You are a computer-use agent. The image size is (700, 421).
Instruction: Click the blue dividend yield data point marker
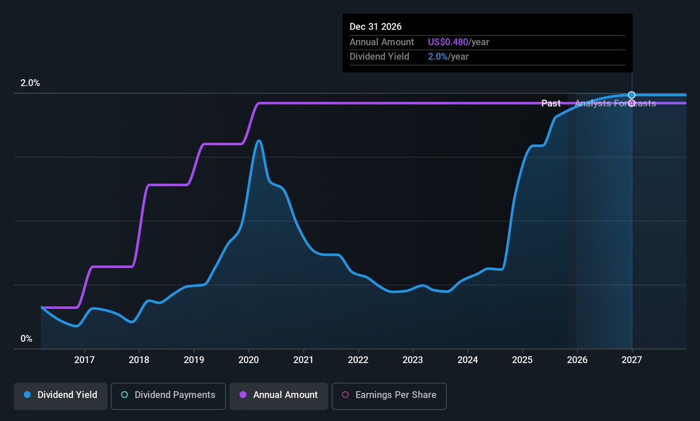click(631, 95)
